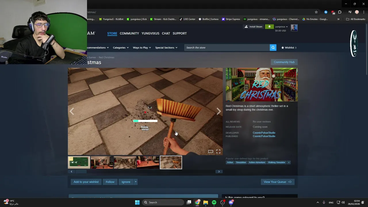The height and width of the screenshot is (207, 368).
Task: Select the STORE menu tab
Action: pos(112,33)
